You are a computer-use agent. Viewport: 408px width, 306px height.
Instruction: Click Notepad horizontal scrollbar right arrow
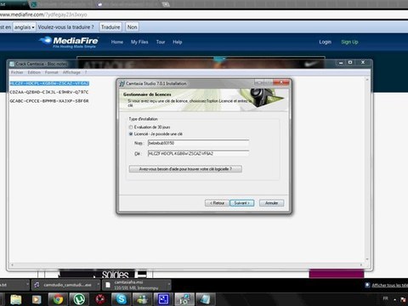pos(361,265)
